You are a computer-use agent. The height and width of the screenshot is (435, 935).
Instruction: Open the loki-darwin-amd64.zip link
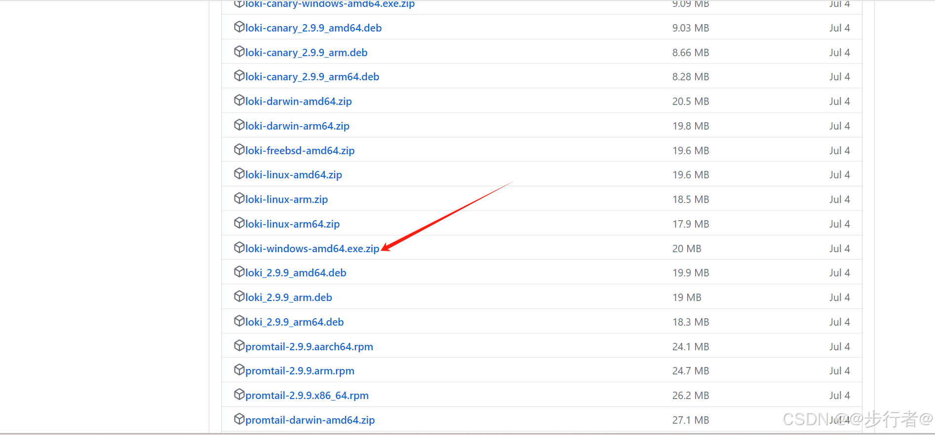pyautogui.click(x=299, y=101)
